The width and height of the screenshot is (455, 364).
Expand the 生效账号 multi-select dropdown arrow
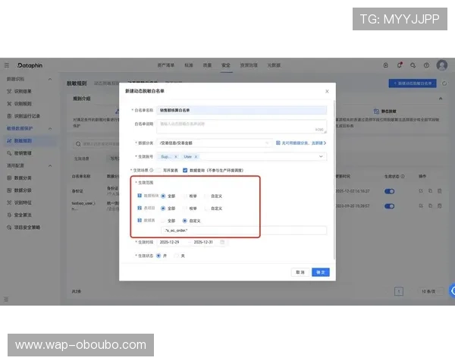click(321, 157)
